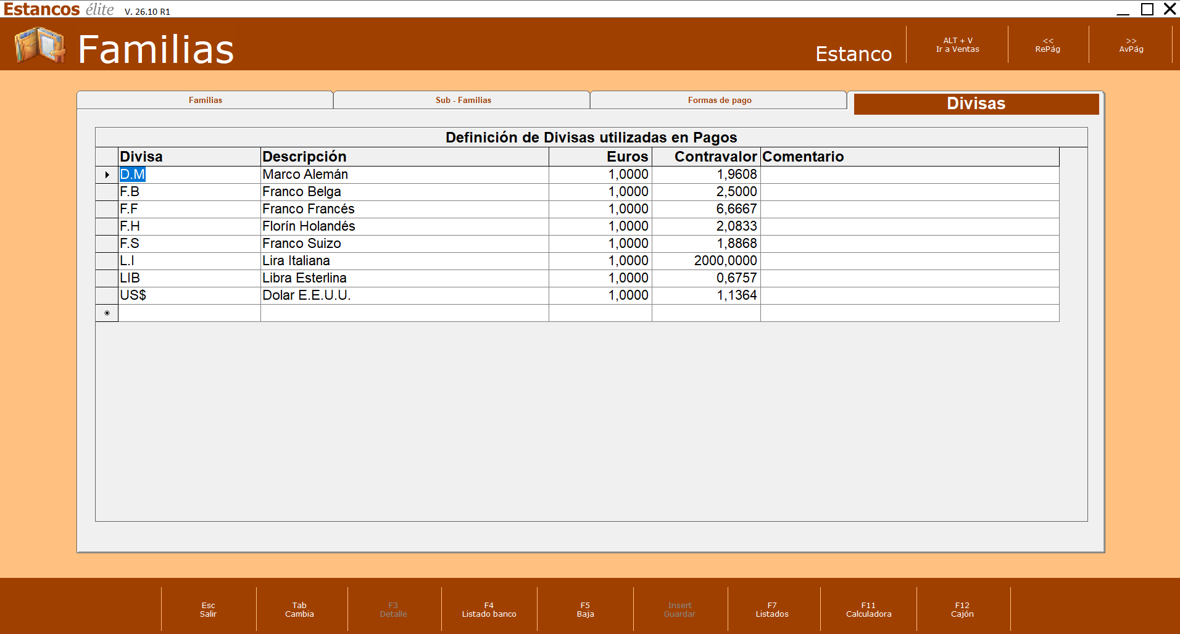Go to Ventas with ALT + V button
The height and width of the screenshot is (634, 1180).
(957, 45)
